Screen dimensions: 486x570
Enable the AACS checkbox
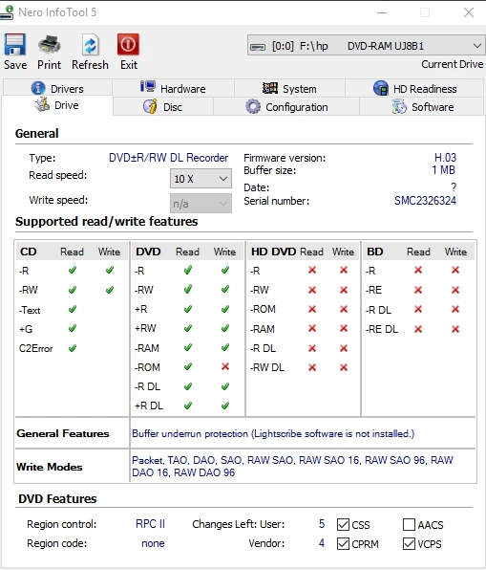click(x=409, y=524)
